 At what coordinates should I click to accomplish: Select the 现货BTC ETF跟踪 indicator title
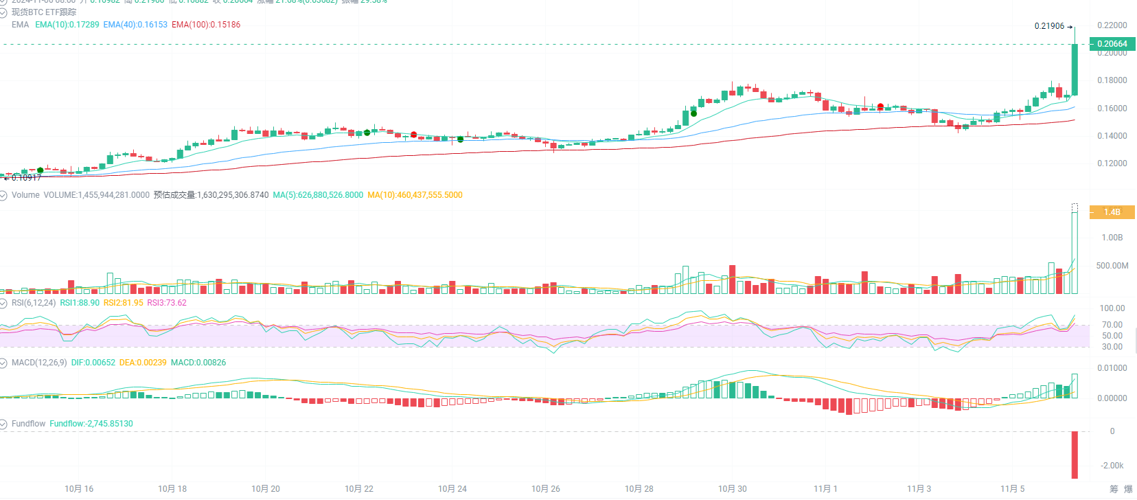point(44,12)
